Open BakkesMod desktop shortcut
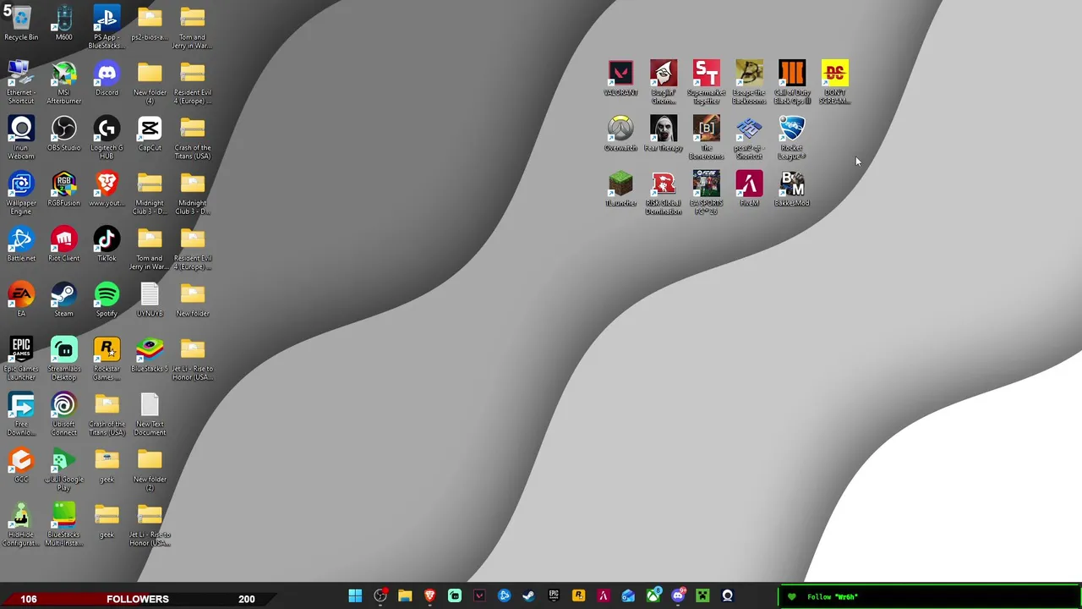The image size is (1082, 609). (792, 189)
